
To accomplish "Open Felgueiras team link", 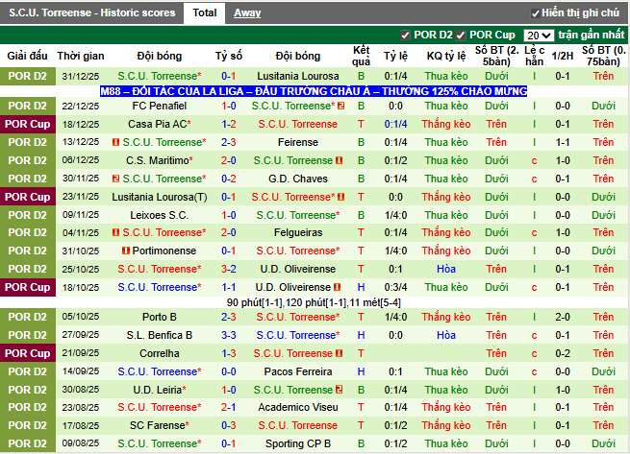I will 298,232.
